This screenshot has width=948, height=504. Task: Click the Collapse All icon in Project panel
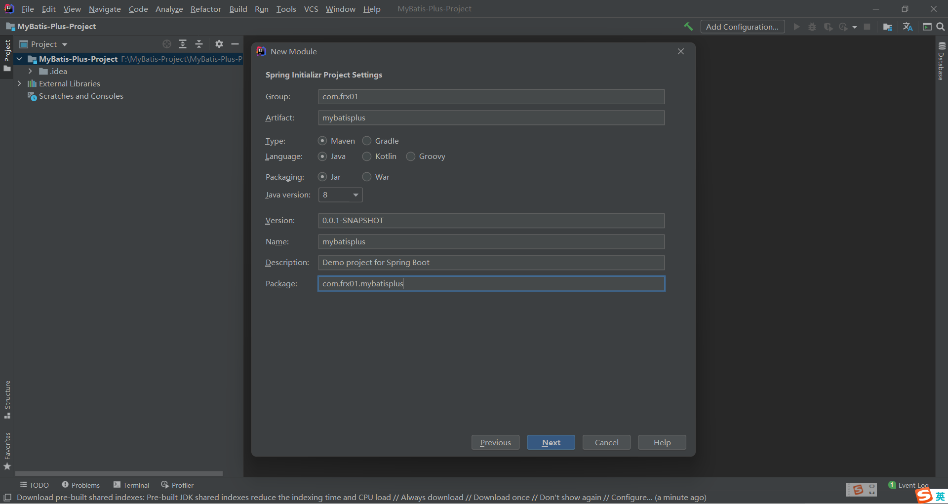[199, 44]
